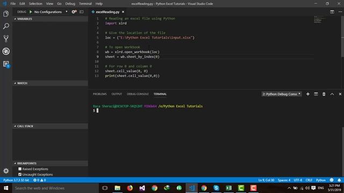This screenshot has width=344, height=193.
Task: Open Skype from the taskbar
Action: 216,188
